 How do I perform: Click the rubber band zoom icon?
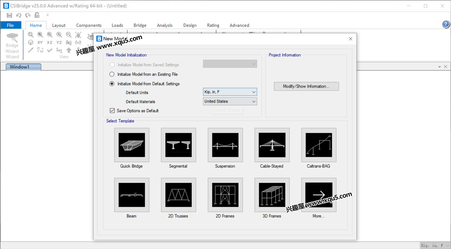point(31,35)
